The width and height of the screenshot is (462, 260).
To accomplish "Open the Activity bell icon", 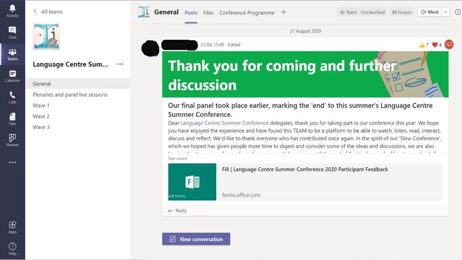I will [x=13, y=11].
